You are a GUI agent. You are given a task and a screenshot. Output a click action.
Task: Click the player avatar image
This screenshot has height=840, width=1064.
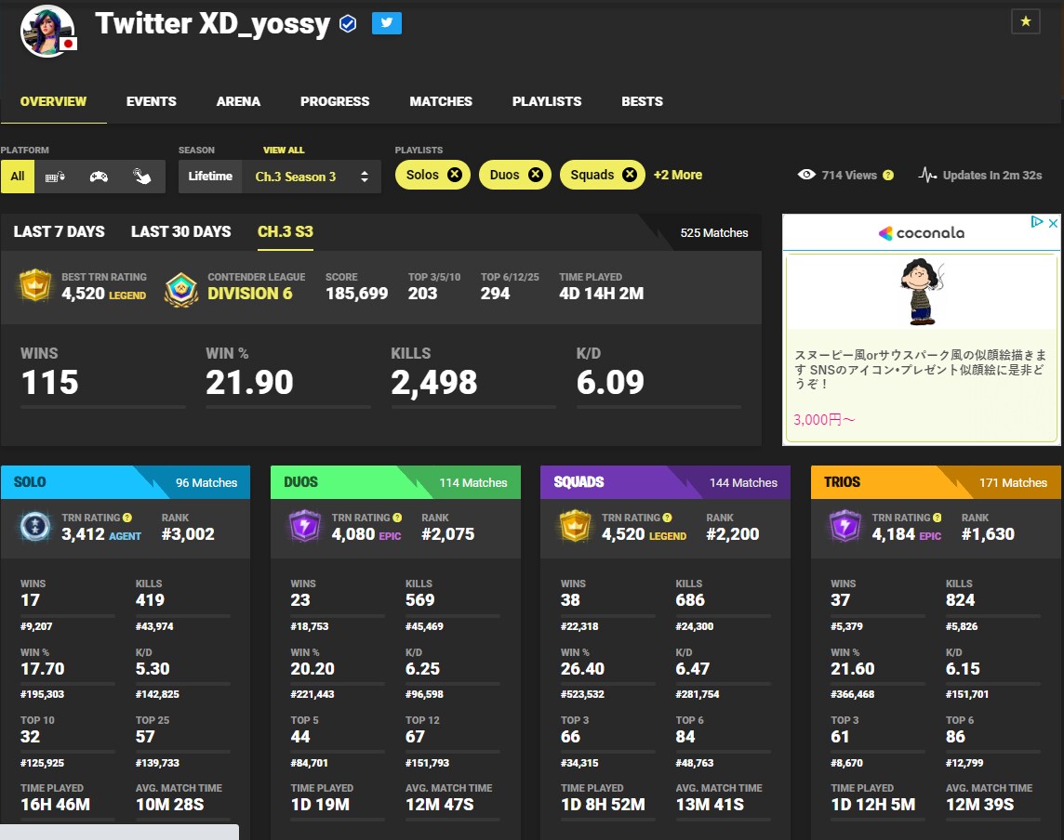(x=47, y=31)
